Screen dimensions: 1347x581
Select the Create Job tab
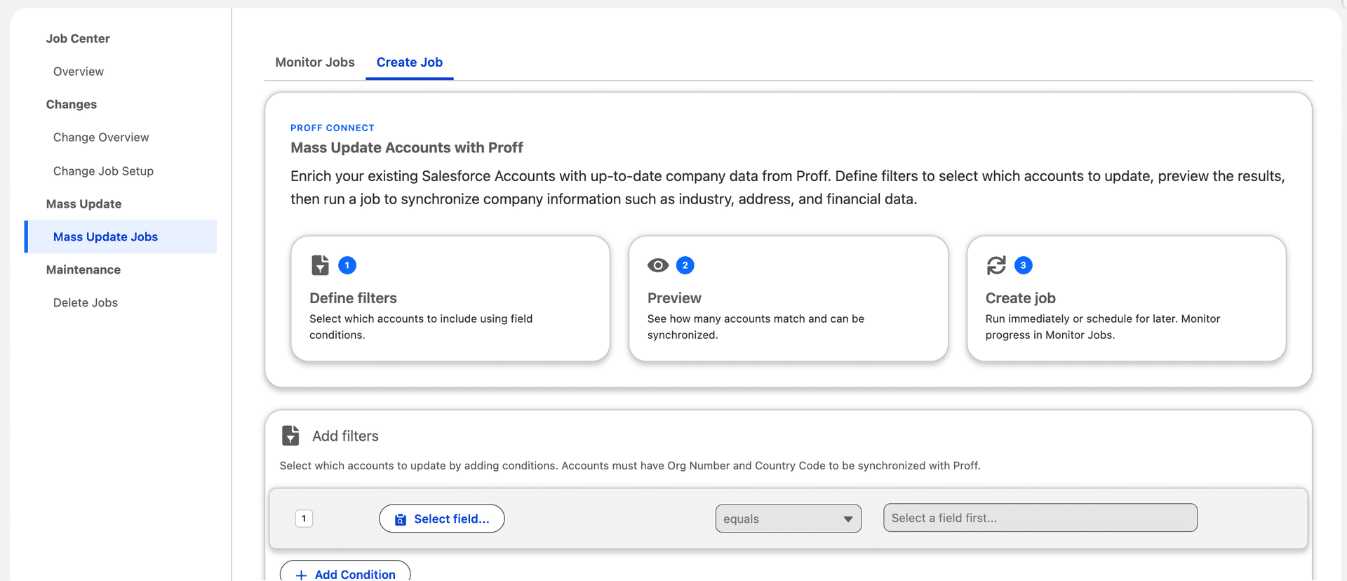[x=410, y=62]
